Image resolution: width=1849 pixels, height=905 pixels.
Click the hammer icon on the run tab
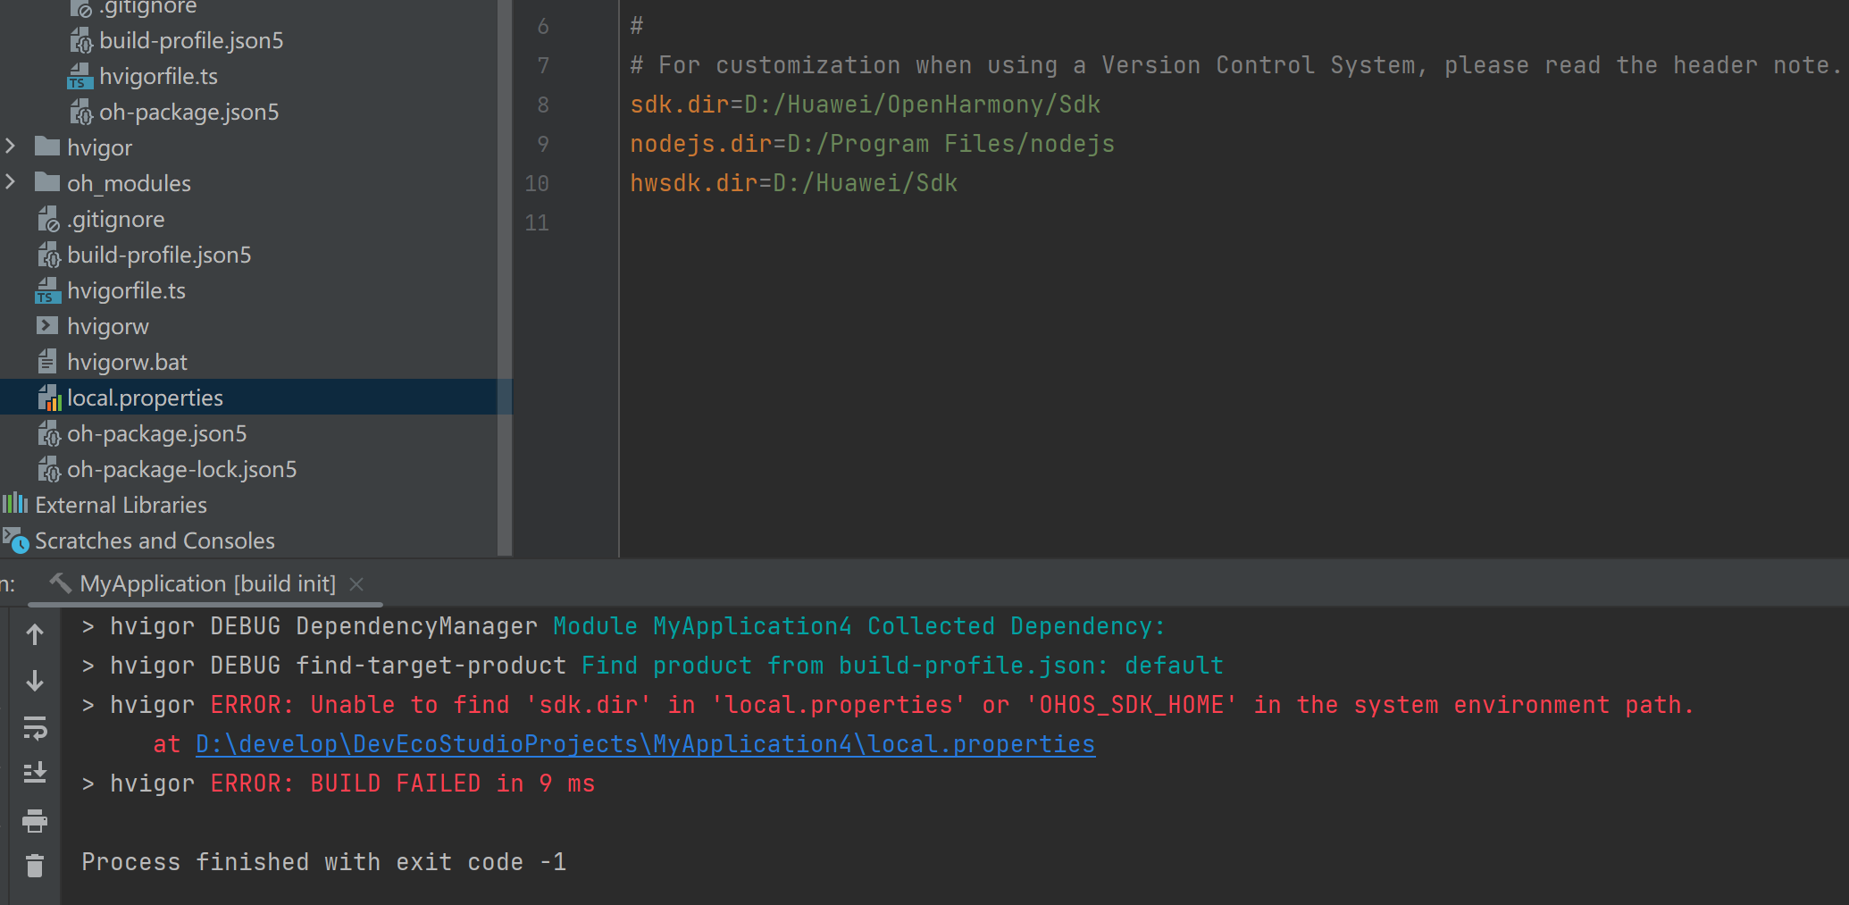59,582
